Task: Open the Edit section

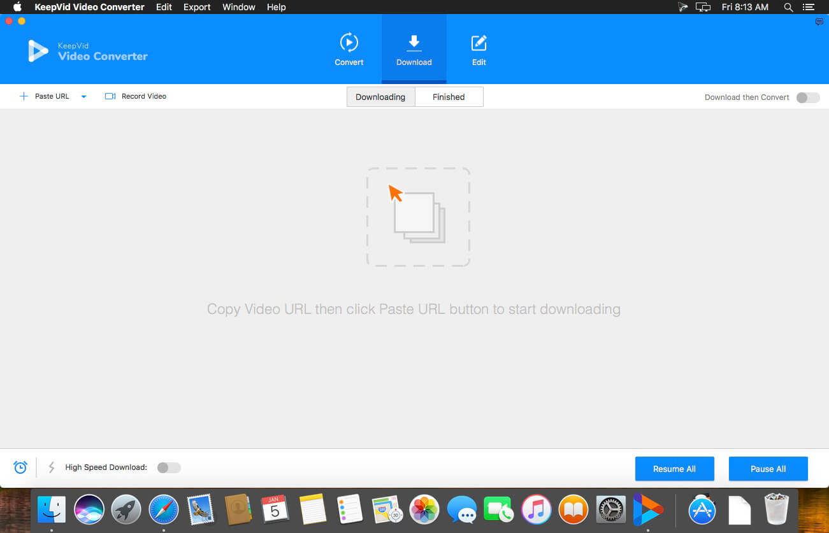Action: [x=479, y=50]
